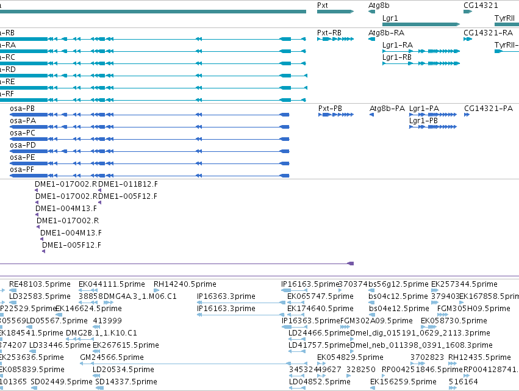Select the Lgr1-PB protein label
This screenshot has height=391, width=519.
tap(423, 121)
